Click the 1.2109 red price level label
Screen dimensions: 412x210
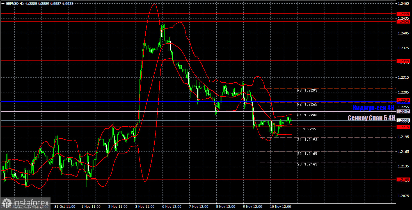[404, 179]
